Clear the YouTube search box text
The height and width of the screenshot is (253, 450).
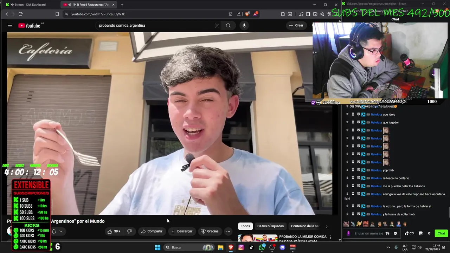[x=217, y=25]
